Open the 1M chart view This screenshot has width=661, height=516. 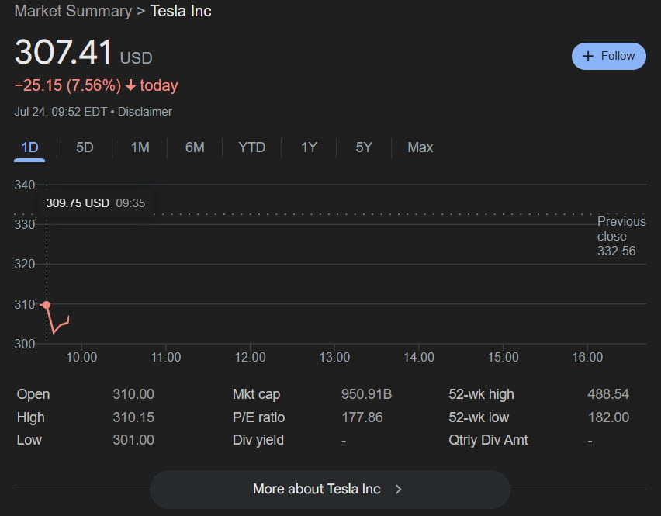click(x=140, y=147)
